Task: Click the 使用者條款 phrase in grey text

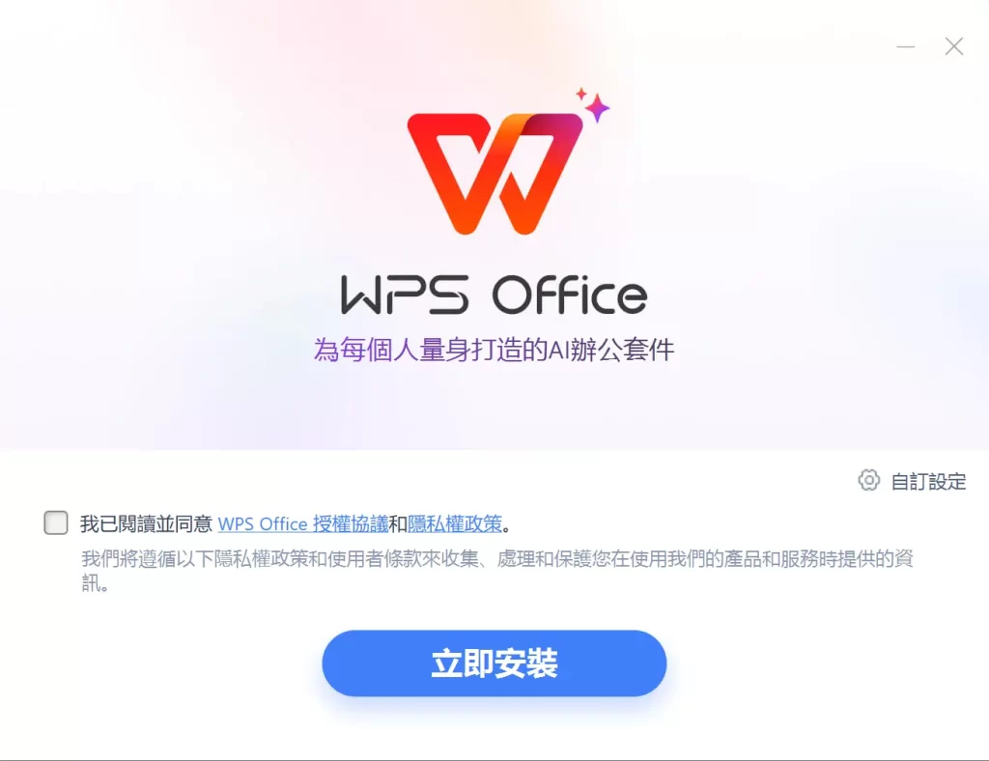Action: click(x=375, y=558)
